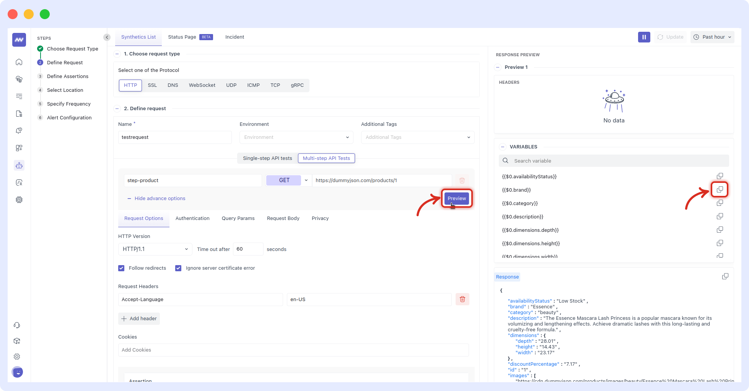This screenshot has height=391, width=749.
Task: Click the Preview button for step-product
Action: point(456,198)
